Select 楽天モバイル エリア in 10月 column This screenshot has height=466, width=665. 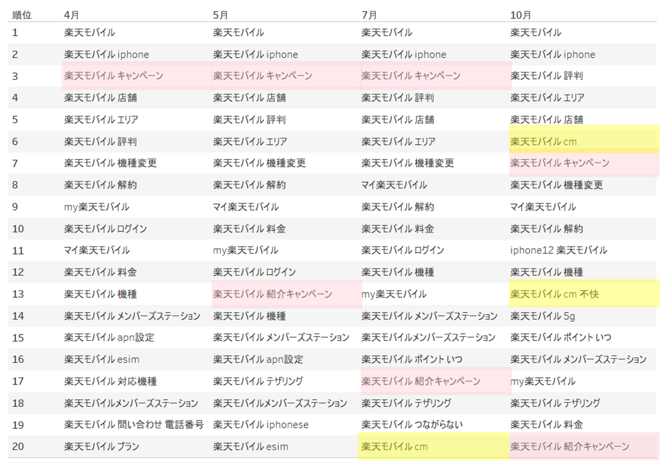click(547, 98)
